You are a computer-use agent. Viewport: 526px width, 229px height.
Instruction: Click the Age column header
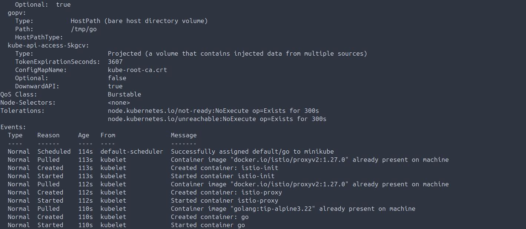click(83, 135)
